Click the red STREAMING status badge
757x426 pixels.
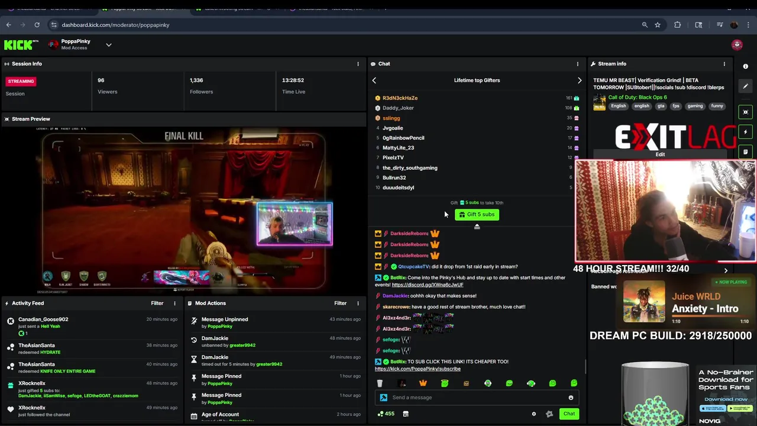point(21,81)
